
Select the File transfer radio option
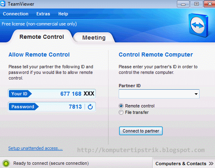(121, 112)
